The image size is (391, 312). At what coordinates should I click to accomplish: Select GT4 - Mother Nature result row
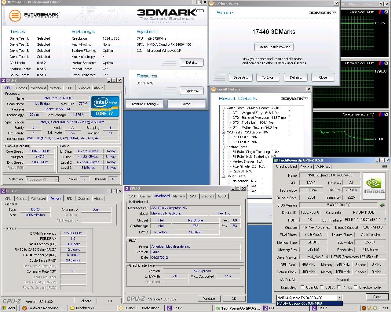click(255, 127)
